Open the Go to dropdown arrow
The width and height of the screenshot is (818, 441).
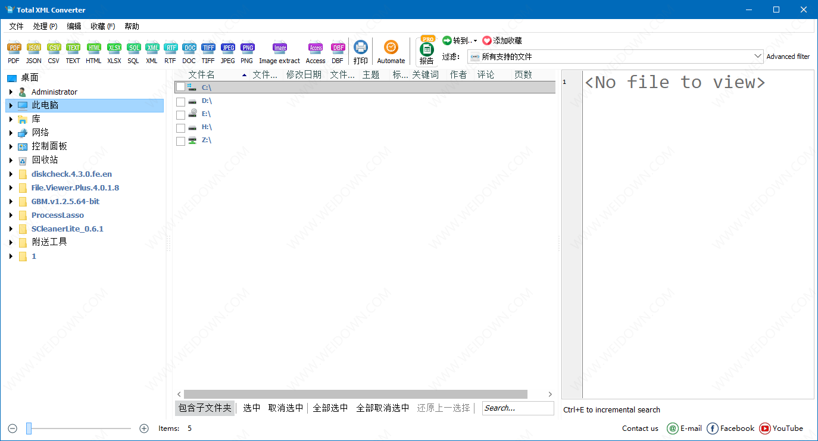pos(475,41)
